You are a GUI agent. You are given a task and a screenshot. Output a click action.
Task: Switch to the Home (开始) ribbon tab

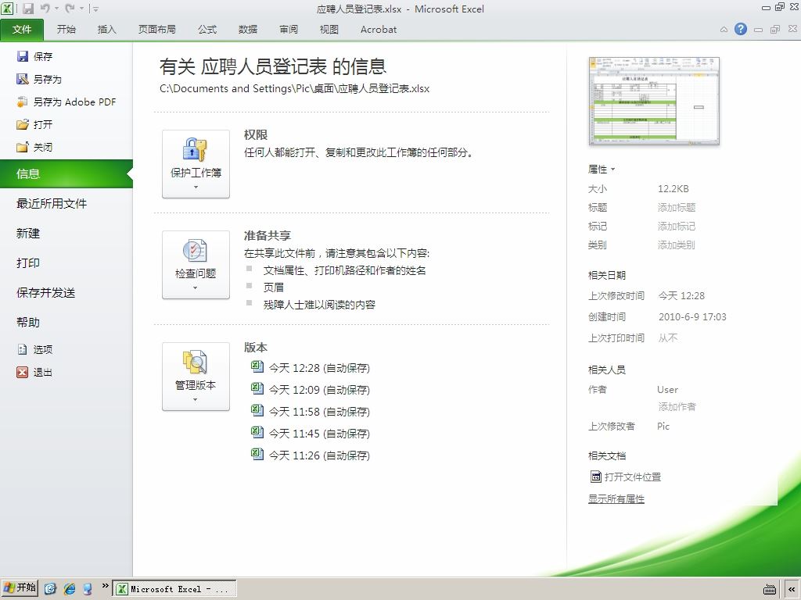[x=66, y=30]
